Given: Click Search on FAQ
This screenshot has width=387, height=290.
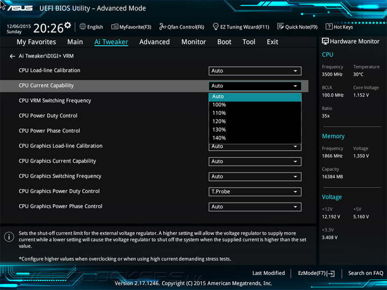Looking at the screenshot, I should pyautogui.click(x=365, y=273).
